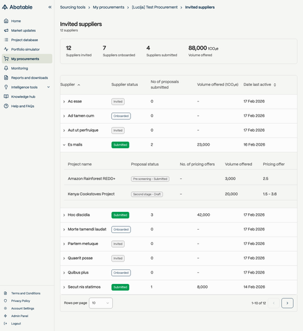Click the Project database icon

[6, 40]
